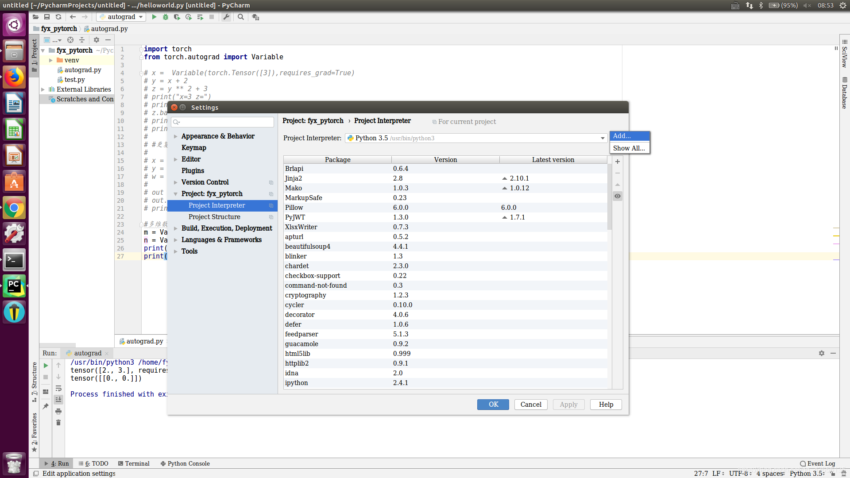Toggle show early releases eye icon

coord(618,196)
